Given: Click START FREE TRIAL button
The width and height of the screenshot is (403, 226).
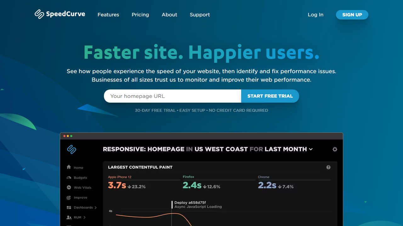Looking at the screenshot, I should (x=270, y=96).
